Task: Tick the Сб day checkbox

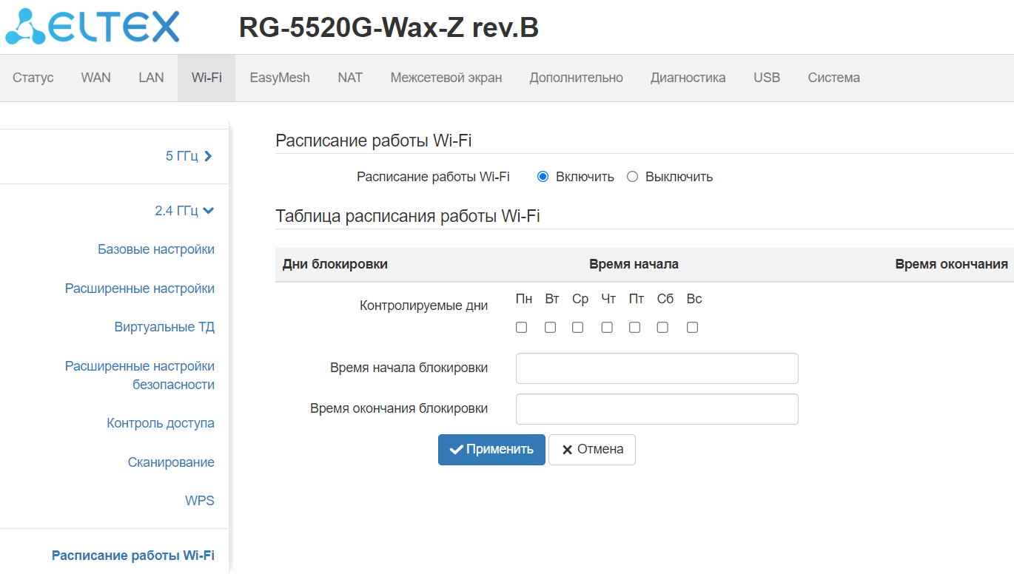Action: [662, 327]
